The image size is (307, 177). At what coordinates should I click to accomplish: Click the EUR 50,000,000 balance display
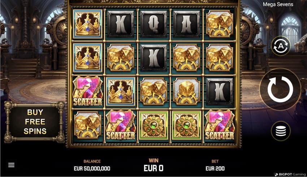pyautogui.click(x=92, y=168)
